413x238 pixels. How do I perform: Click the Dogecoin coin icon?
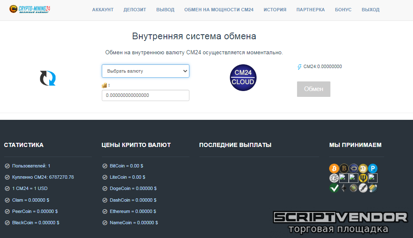click(363, 168)
